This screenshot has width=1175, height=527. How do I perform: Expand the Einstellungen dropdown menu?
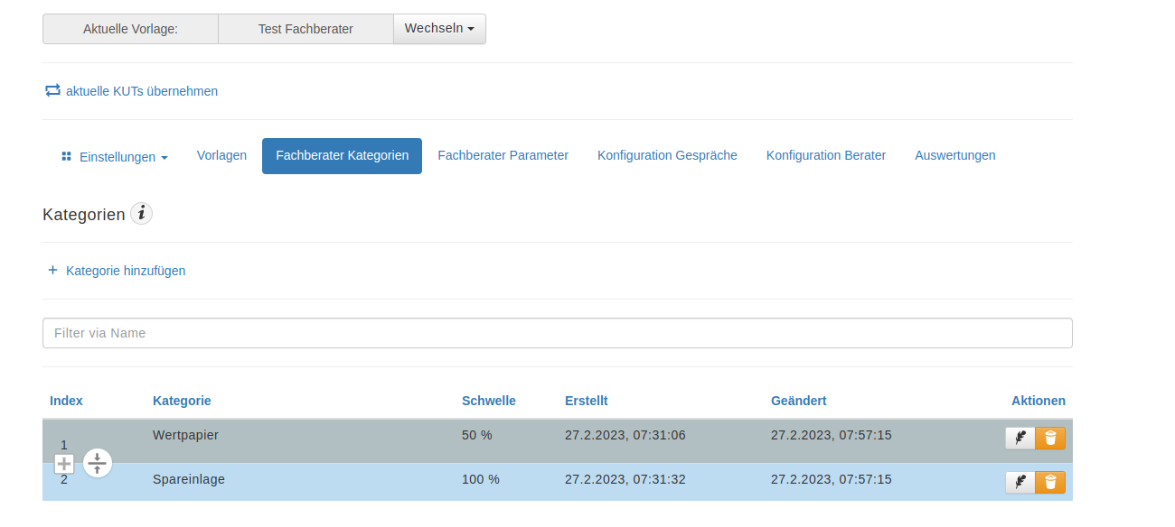115,157
